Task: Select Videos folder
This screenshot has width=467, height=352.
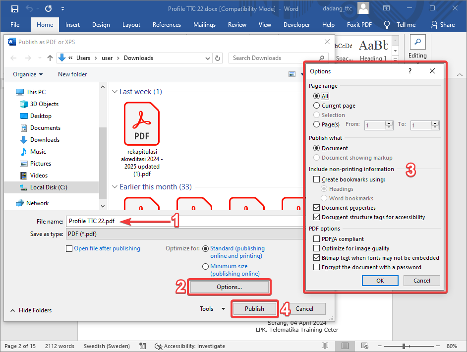Action: pos(34,176)
